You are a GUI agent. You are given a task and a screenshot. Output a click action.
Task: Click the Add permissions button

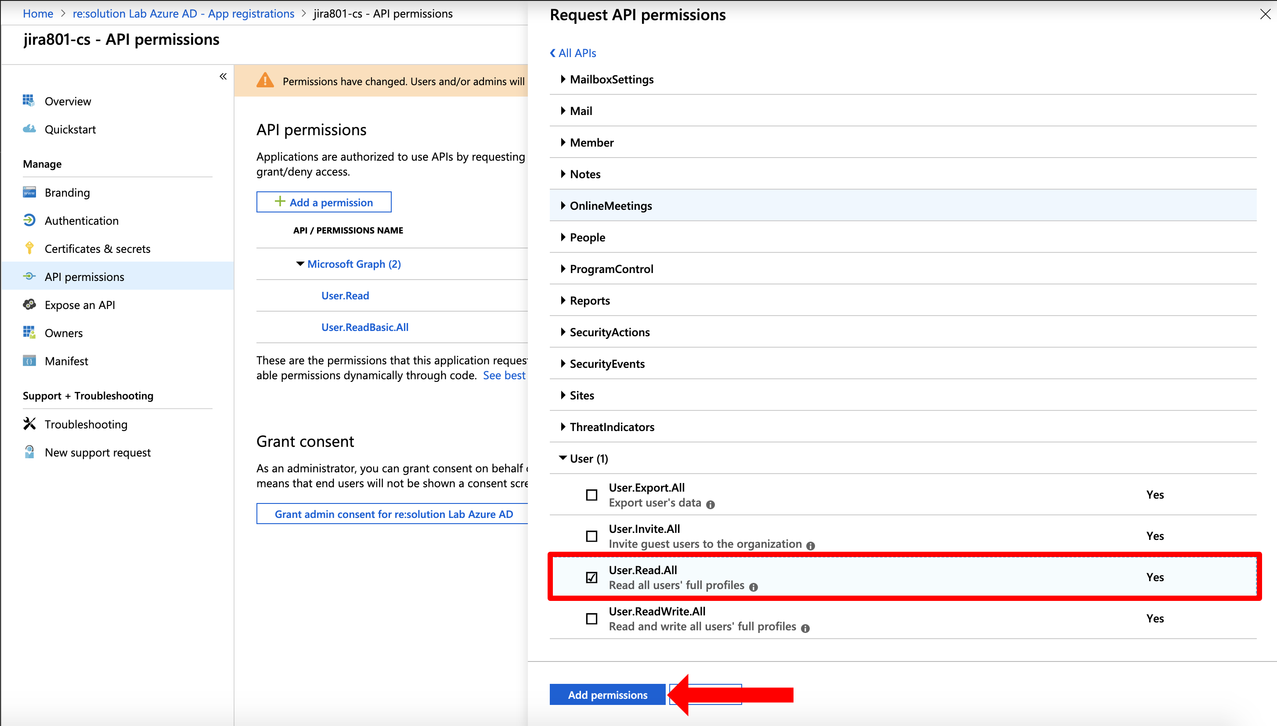[607, 694]
